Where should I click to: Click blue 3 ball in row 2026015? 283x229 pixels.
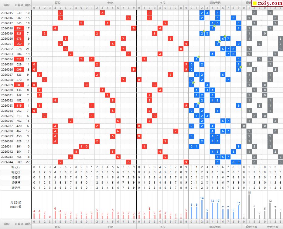[x=207, y=13]
